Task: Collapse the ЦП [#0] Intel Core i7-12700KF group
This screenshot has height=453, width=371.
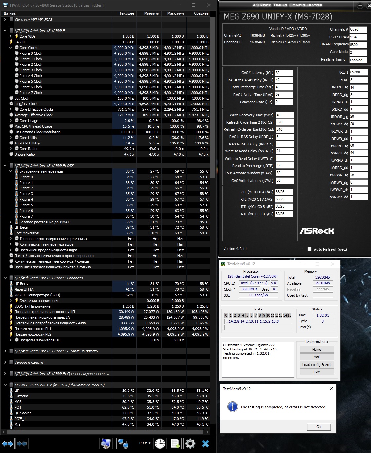Action: point(5,31)
